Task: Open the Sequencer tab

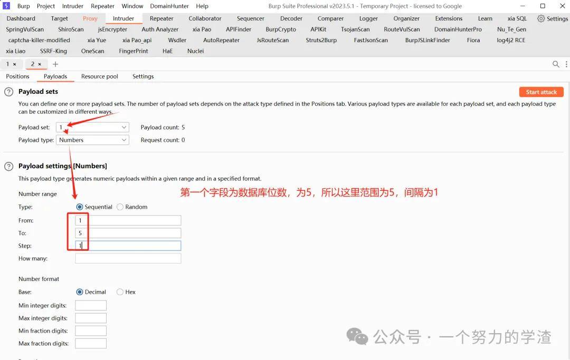Action: (x=251, y=18)
